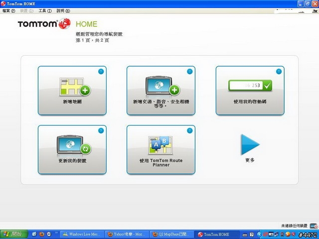Switch to Q2 MapShare taskbar button

click(x=171, y=235)
